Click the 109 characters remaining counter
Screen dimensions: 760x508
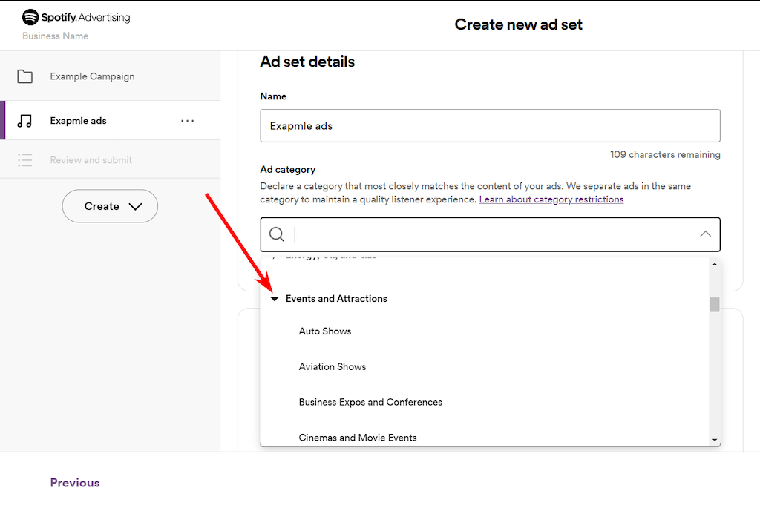(665, 154)
